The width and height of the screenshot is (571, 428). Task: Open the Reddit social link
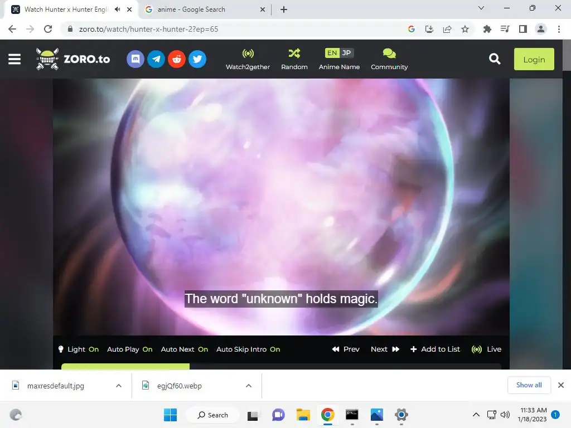click(x=177, y=59)
